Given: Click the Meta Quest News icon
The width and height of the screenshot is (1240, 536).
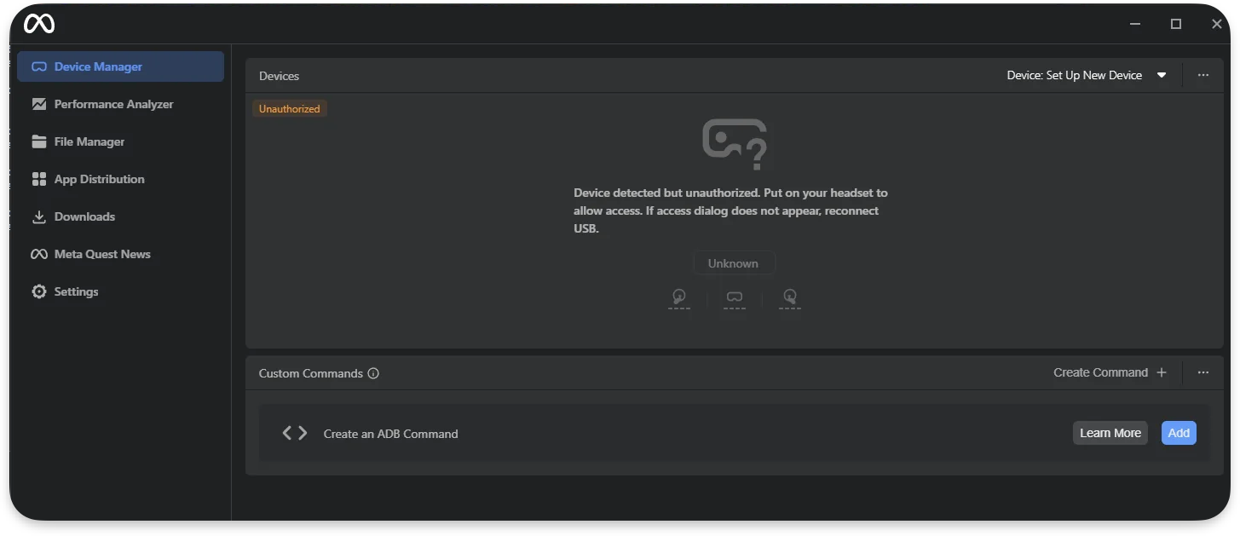Looking at the screenshot, I should tap(38, 254).
